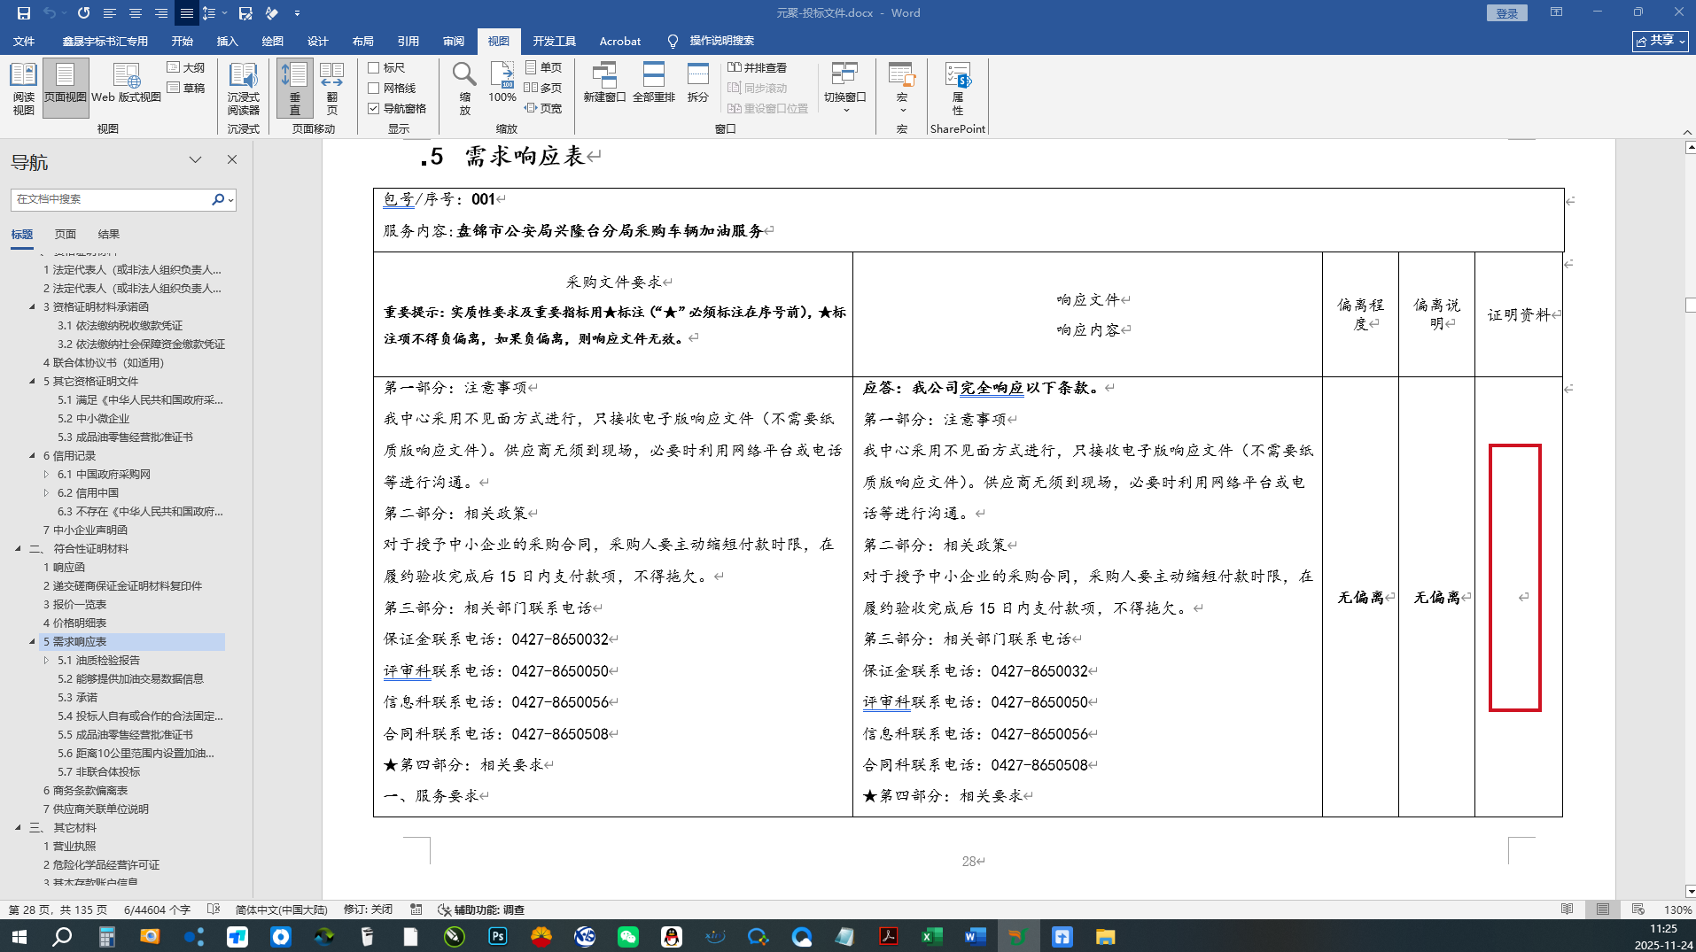Open the 缩放 zoom dialog
This screenshot has height=952, width=1696.
[464, 89]
